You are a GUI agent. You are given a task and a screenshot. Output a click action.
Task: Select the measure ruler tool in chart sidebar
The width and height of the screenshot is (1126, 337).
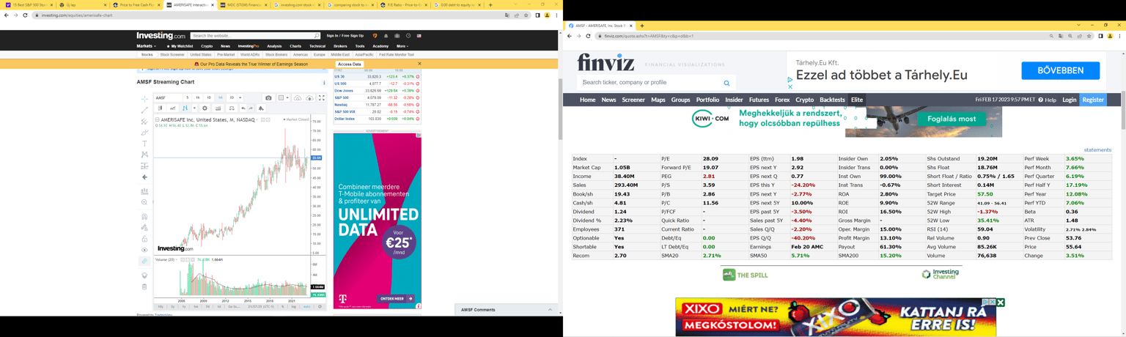pos(144,191)
